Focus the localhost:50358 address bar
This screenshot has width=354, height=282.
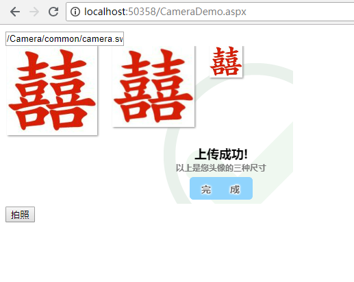tap(210, 12)
